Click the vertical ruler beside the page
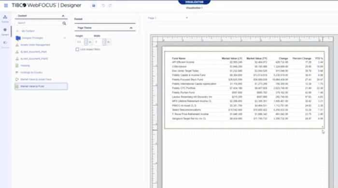Viewport: 338px width, 188px height. tap(155, 115)
